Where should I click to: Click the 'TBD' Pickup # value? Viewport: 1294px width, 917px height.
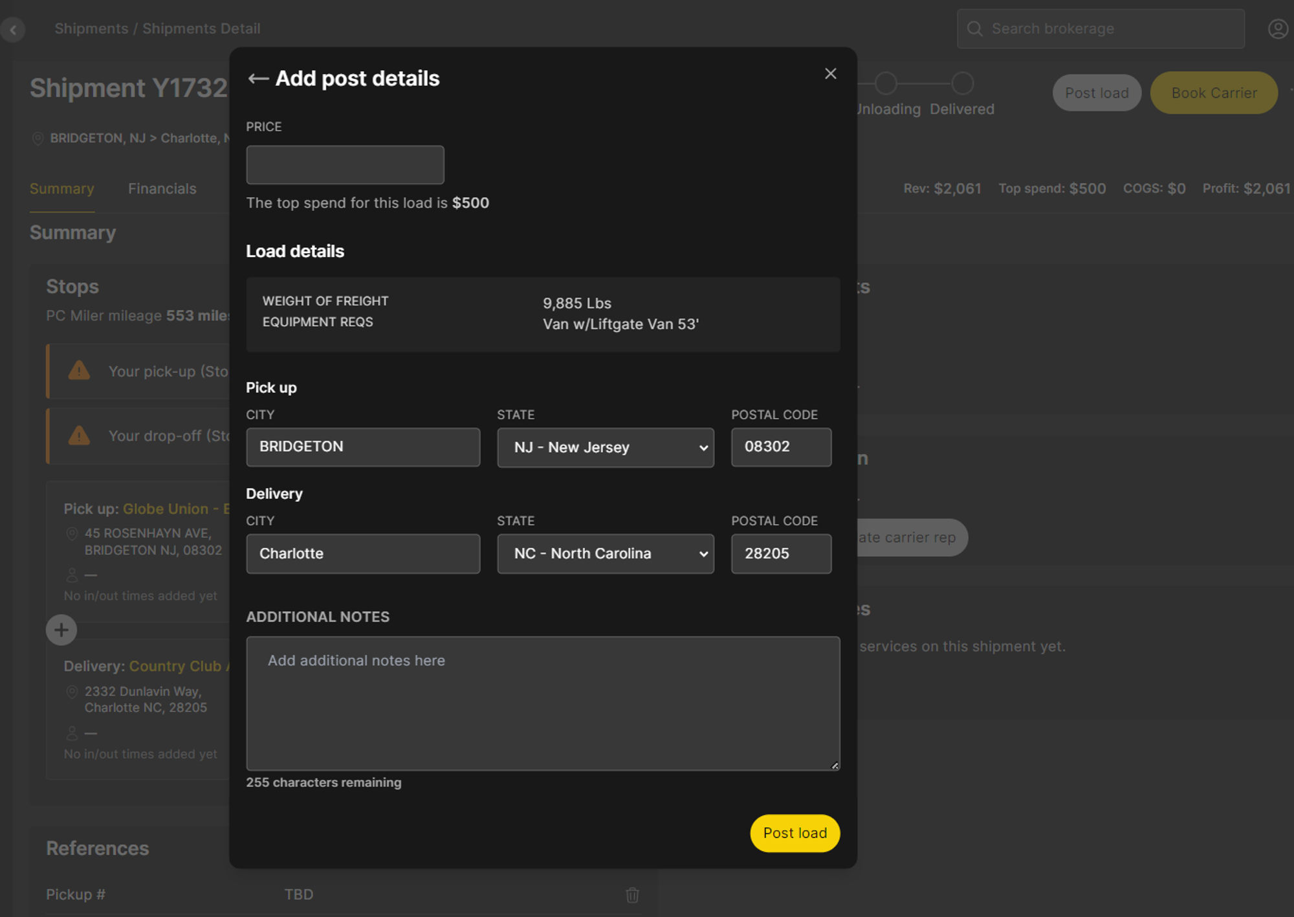coord(299,894)
